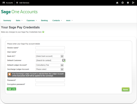This screenshot has width=137, height=104.
Task: Click the add new contact icon
Action: click(64, 60)
